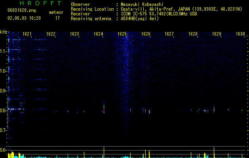Click the HROFFT title text

41,3
